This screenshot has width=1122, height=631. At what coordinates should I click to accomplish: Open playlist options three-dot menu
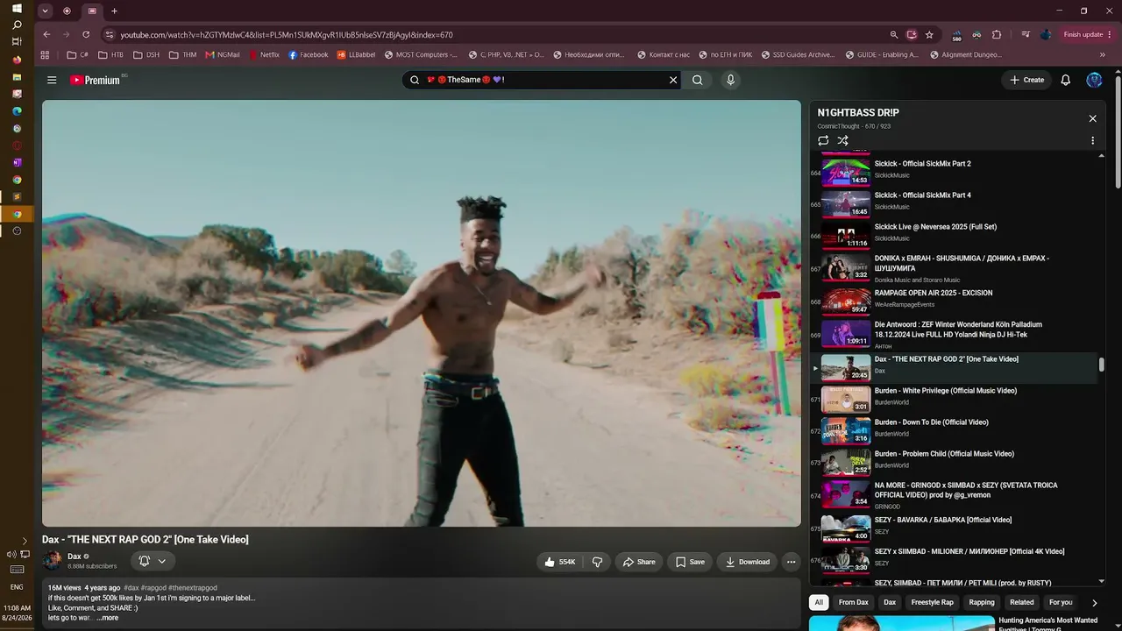pyautogui.click(x=1092, y=140)
